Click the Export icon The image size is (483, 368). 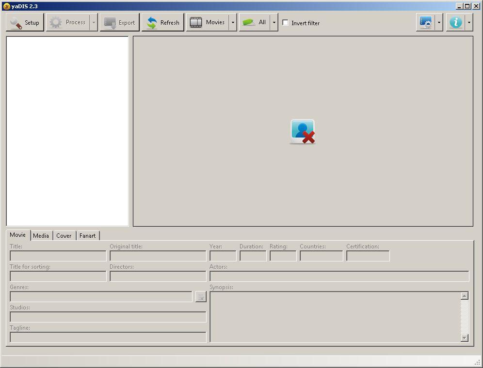click(110, 22)
